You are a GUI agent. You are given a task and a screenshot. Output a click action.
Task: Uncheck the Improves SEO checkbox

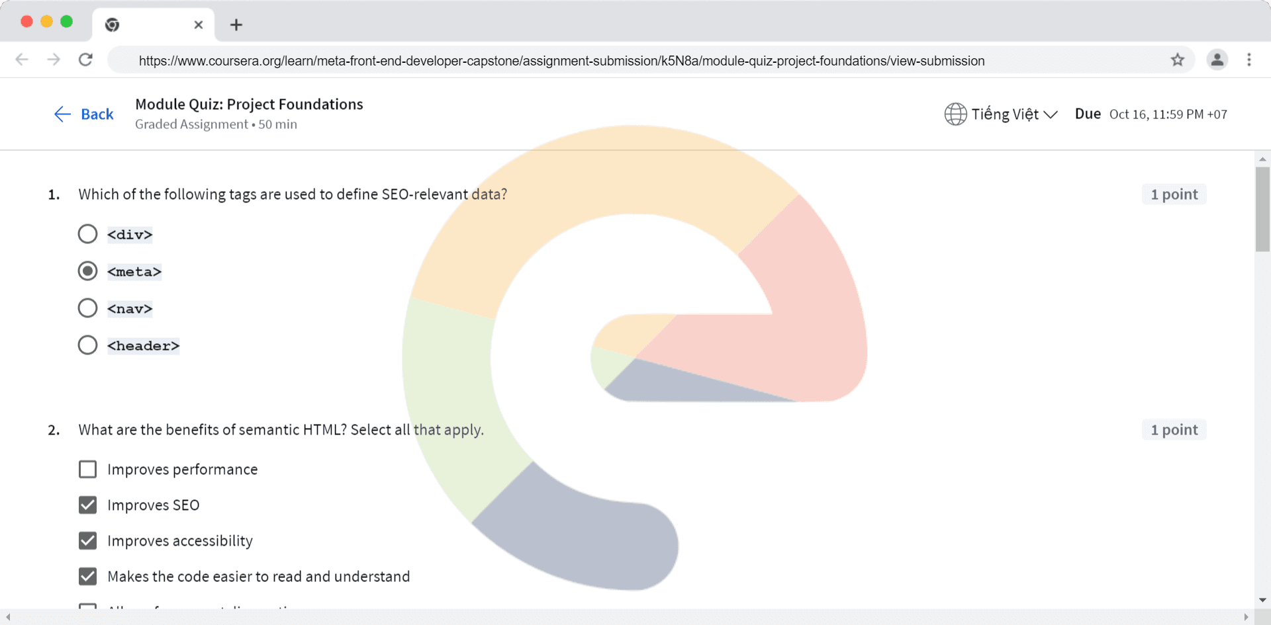(x=87, y=505)
